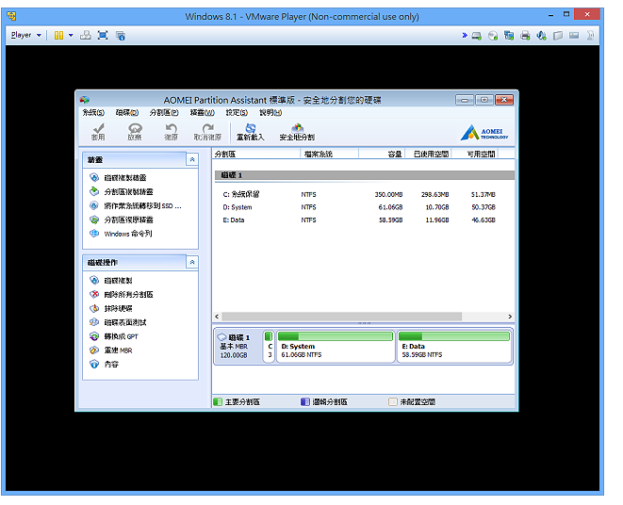
Task: Run 磁碟表面測試 disk surface test
Action: click(x=125, y=322)
